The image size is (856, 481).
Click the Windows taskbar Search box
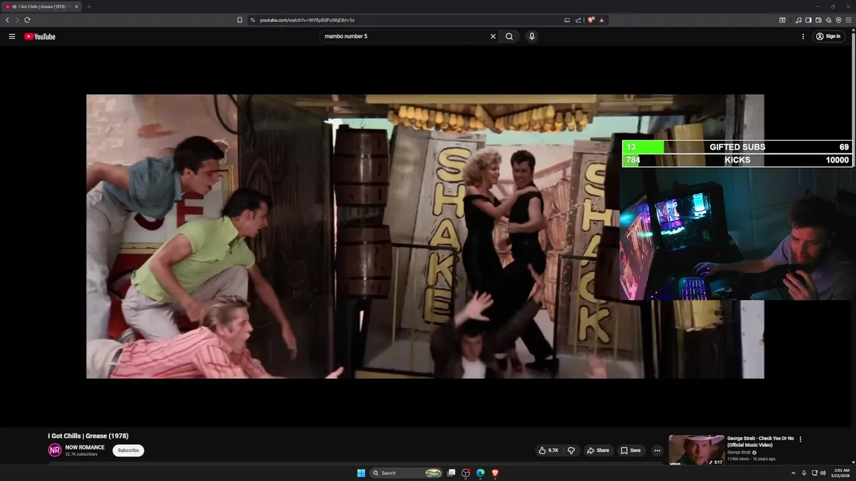pyautogui.click(x=407, y=473)
